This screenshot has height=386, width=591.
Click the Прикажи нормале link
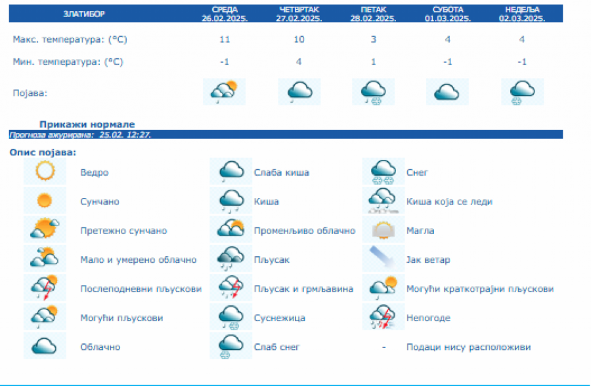coord(87,124)
